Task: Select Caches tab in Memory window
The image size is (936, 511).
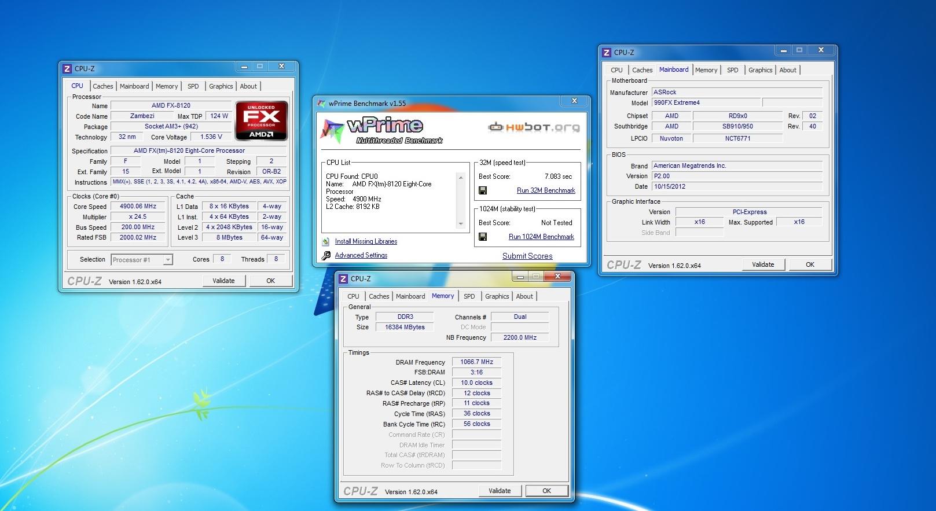Action: [379, 296]
